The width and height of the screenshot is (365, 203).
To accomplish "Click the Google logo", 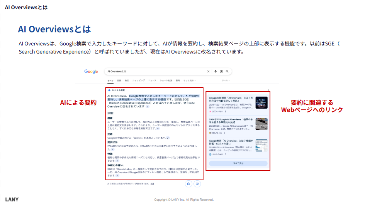I will [91, 72].
